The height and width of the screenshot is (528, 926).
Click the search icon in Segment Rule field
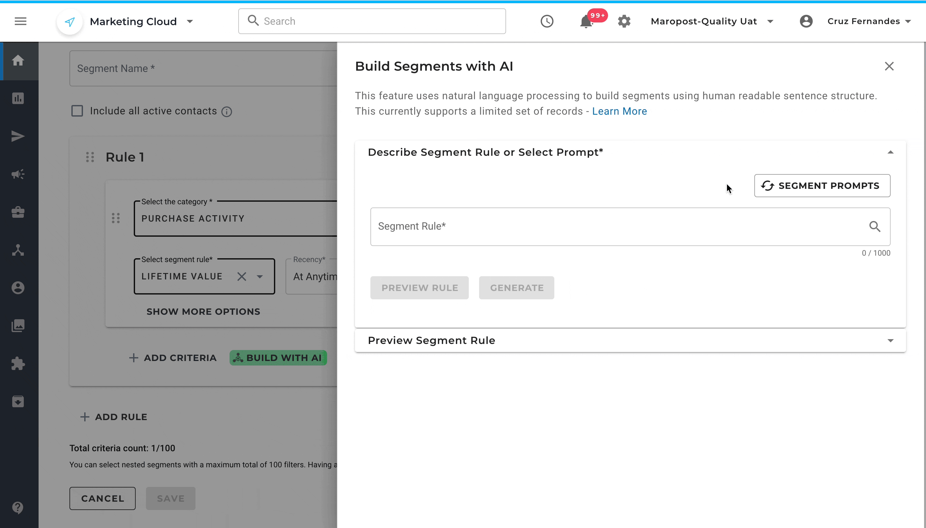875,227
